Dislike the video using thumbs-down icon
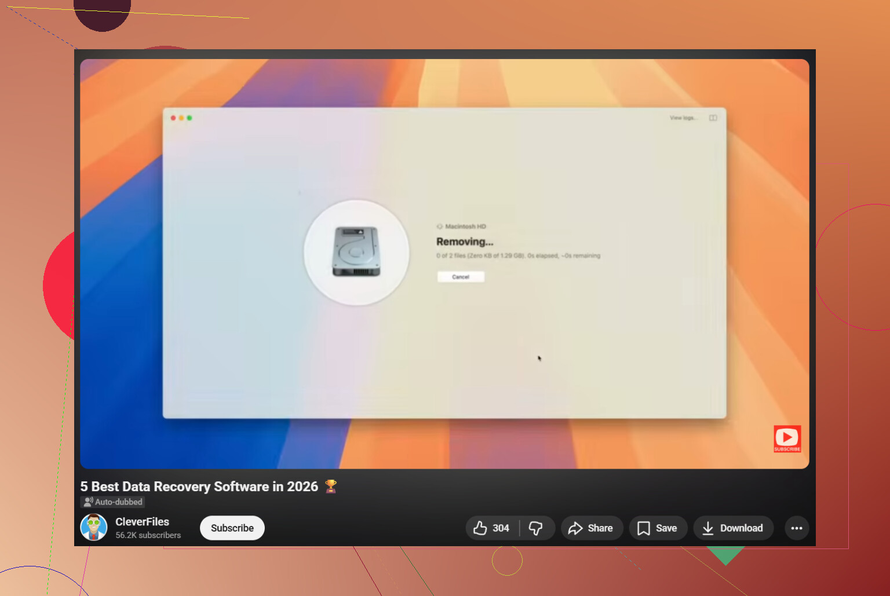The image size is (890, 596). (x=537, y=528)
